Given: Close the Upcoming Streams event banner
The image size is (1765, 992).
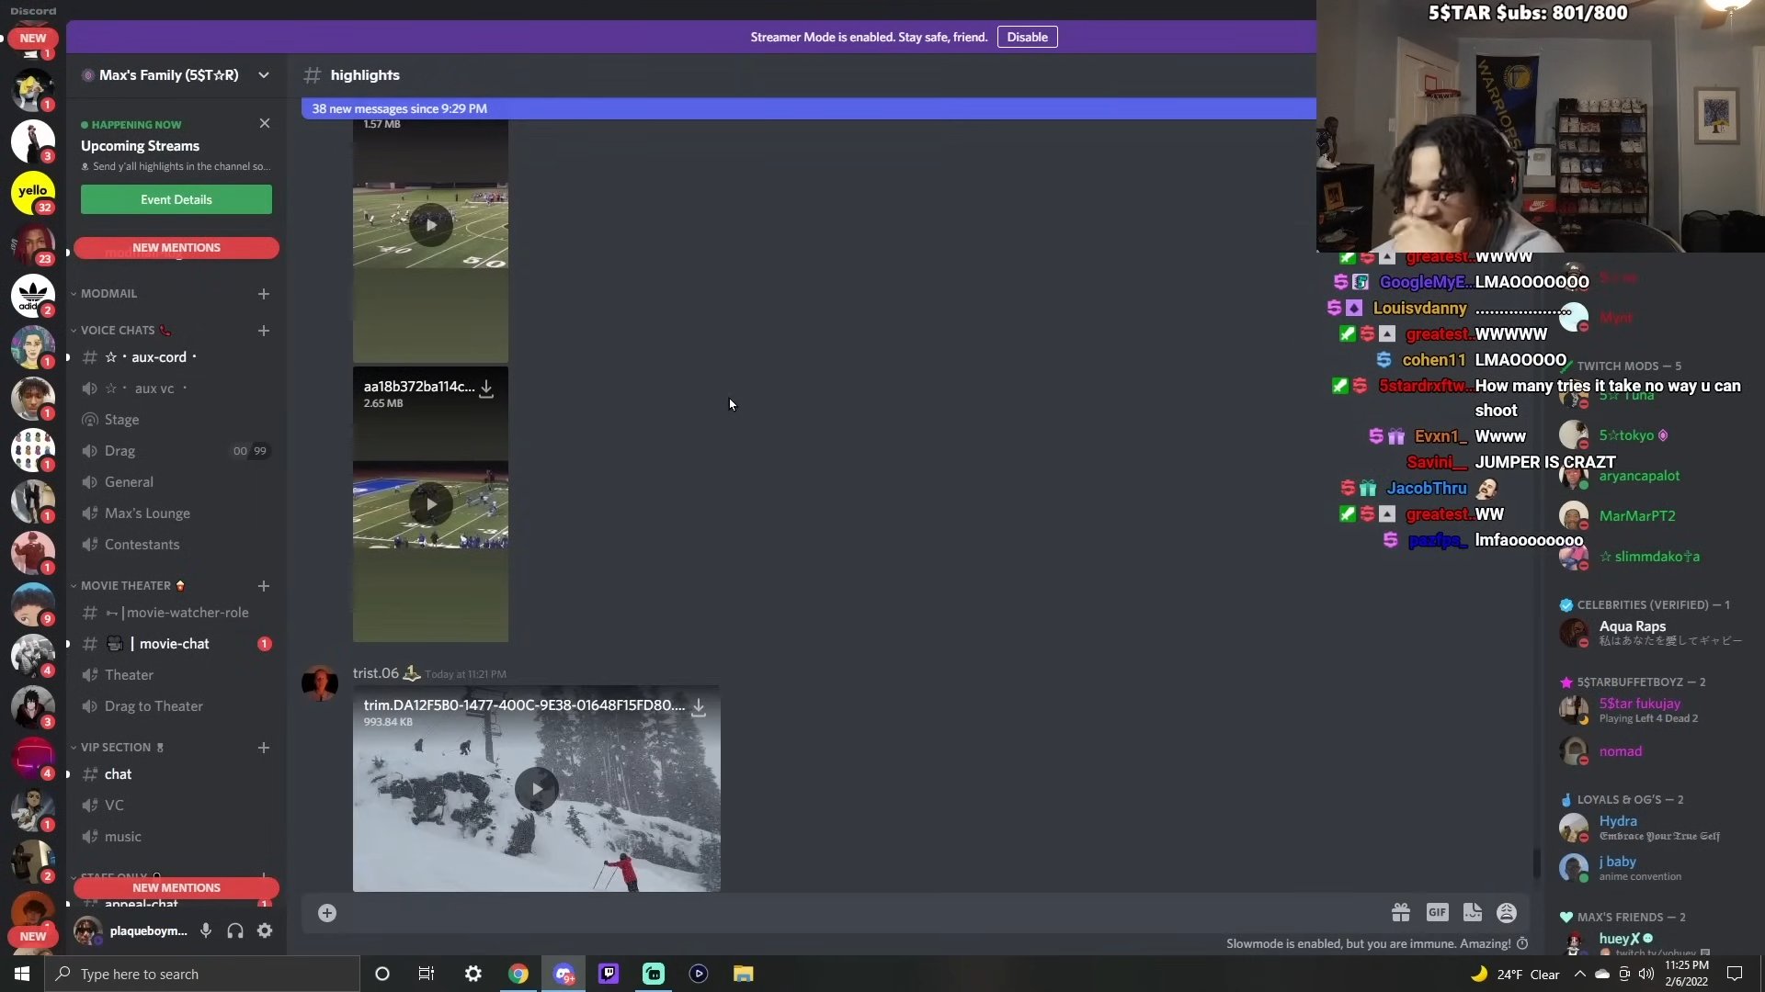Looking at the screenshot, I should tap(265, 123).
